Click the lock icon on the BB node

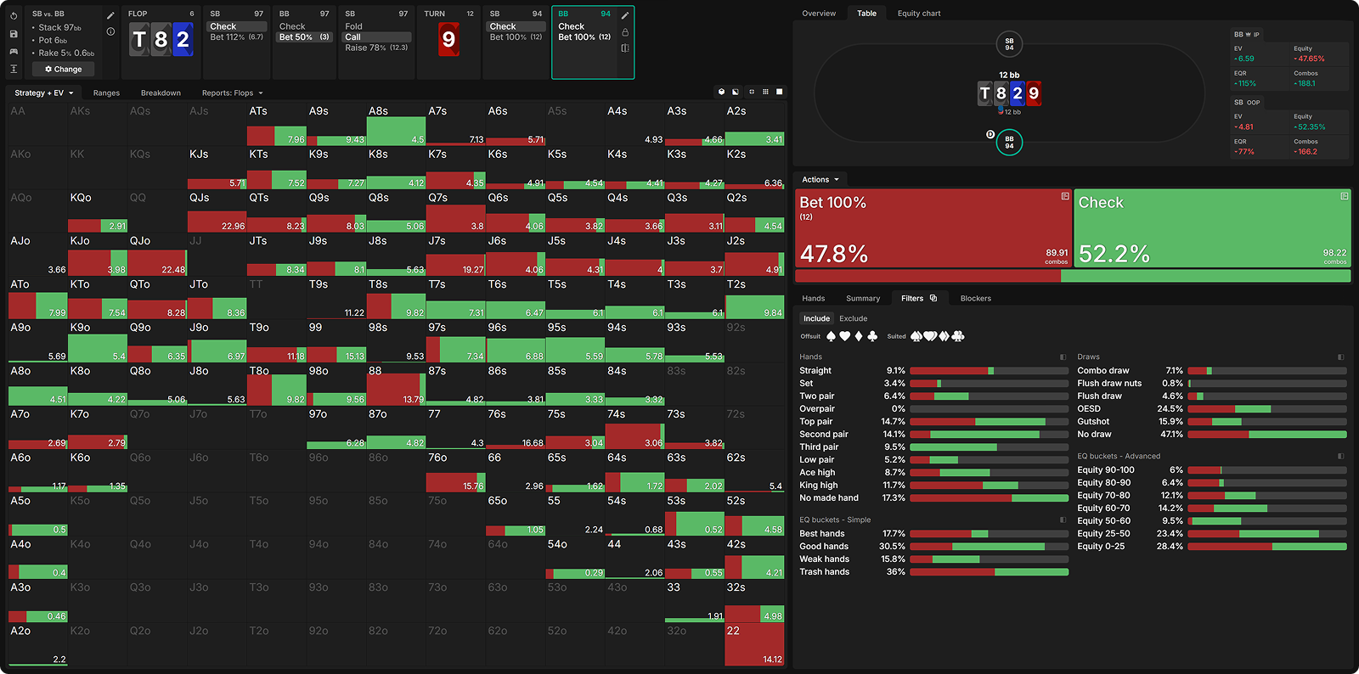[625, 32]
